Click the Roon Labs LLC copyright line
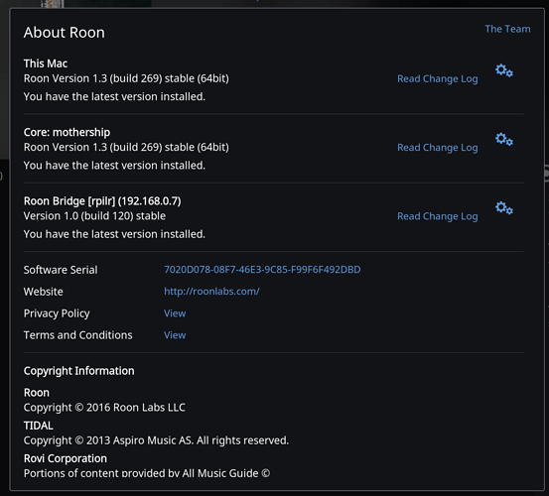 click(104, 408)
